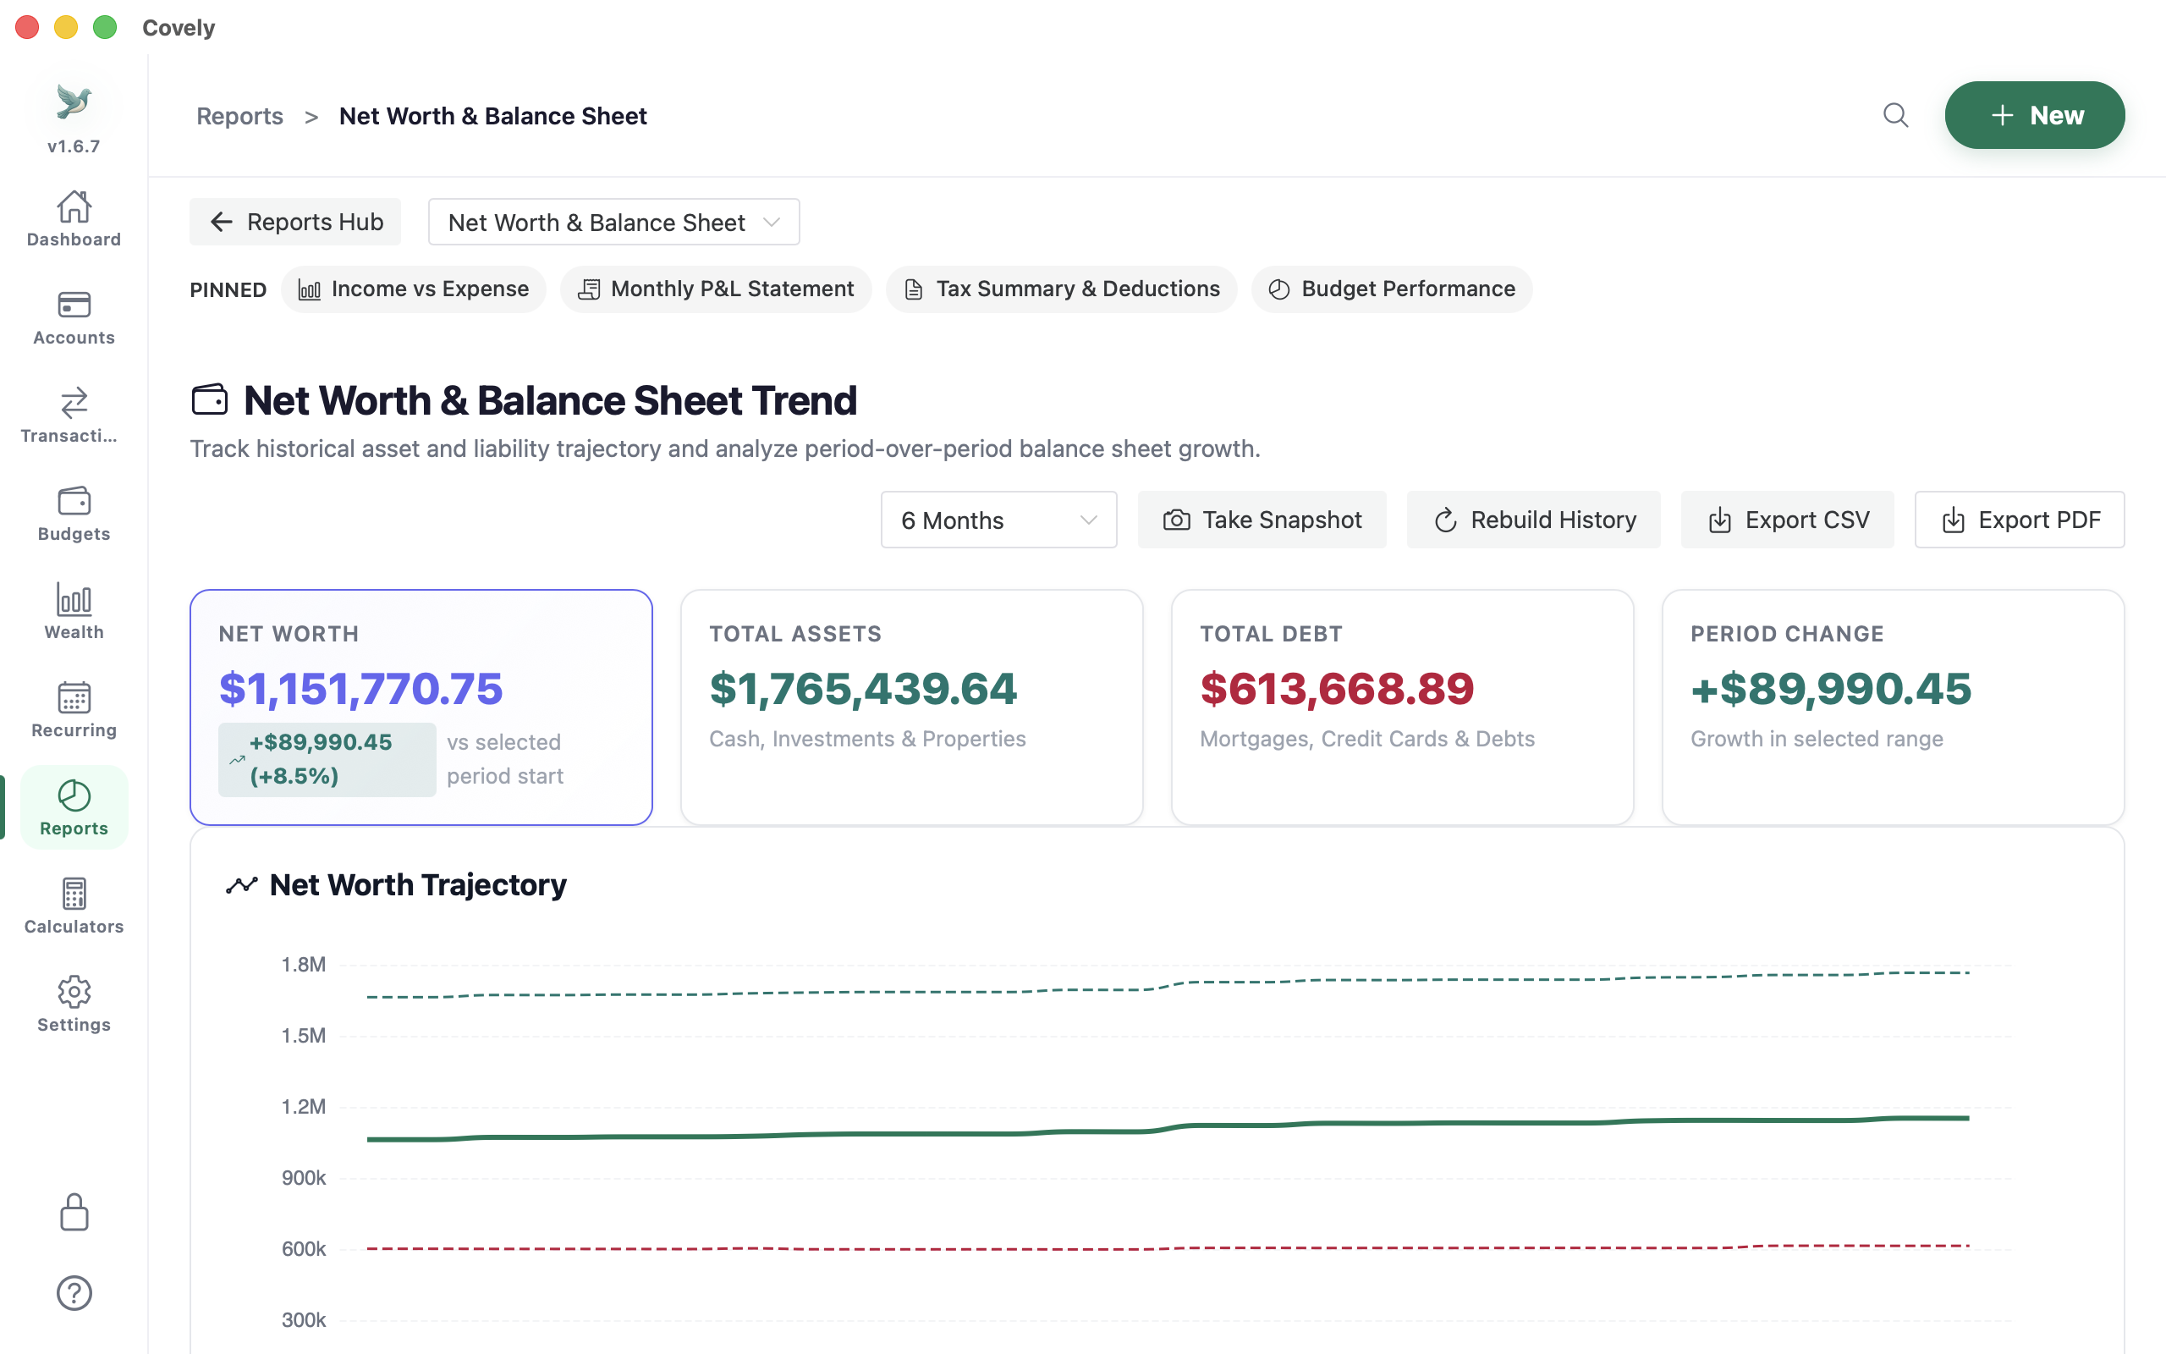Click Export CSV button
This screenshot has height=1354, width=2166.
[1788, 520]
